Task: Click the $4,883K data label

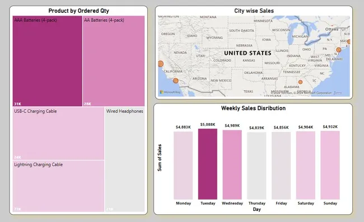Action: point(183,127)
